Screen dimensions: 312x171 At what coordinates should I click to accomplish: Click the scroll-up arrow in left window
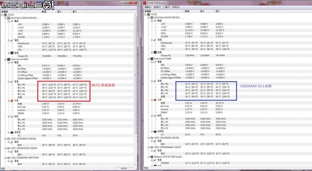click(136, 15)
